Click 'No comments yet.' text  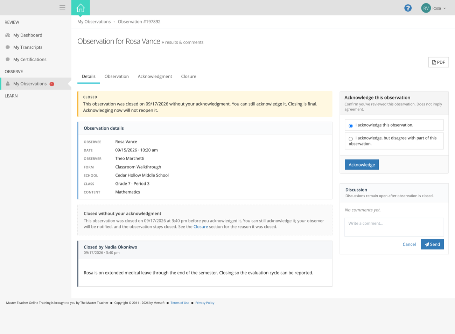click(363, 210)
